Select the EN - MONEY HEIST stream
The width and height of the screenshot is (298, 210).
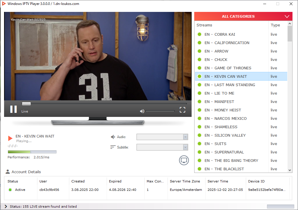(228, 110)
